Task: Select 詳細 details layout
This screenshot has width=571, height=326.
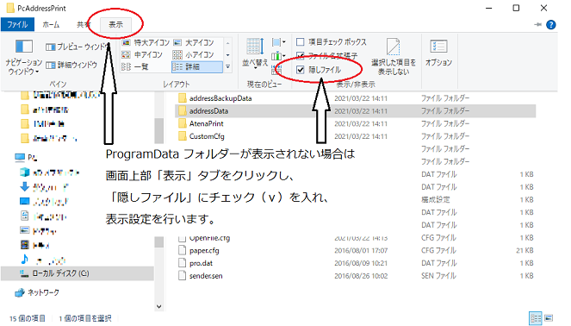Action: tap(196, 66)
